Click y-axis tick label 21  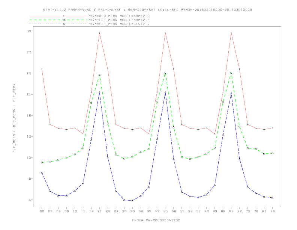click(29, 94)
